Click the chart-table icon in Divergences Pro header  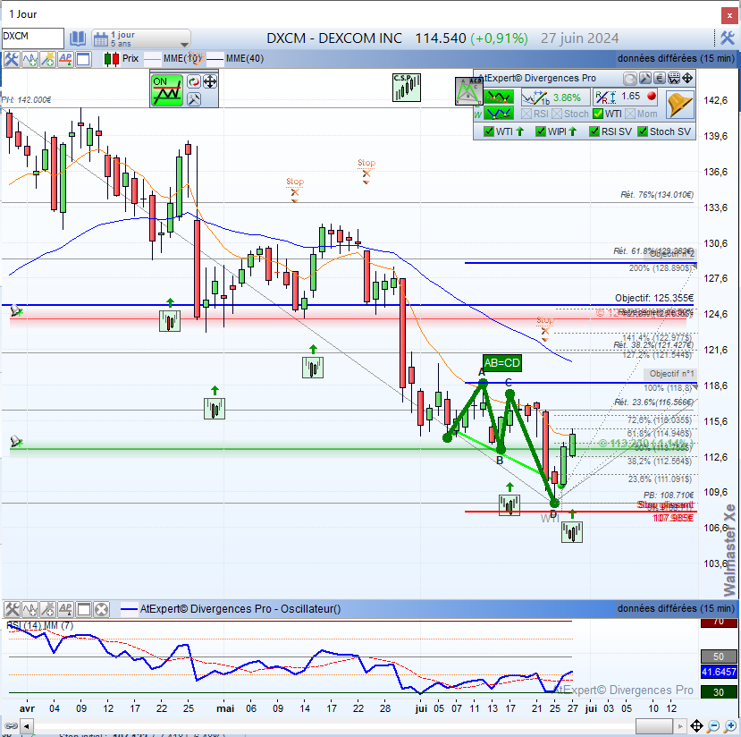click(674, 78)
